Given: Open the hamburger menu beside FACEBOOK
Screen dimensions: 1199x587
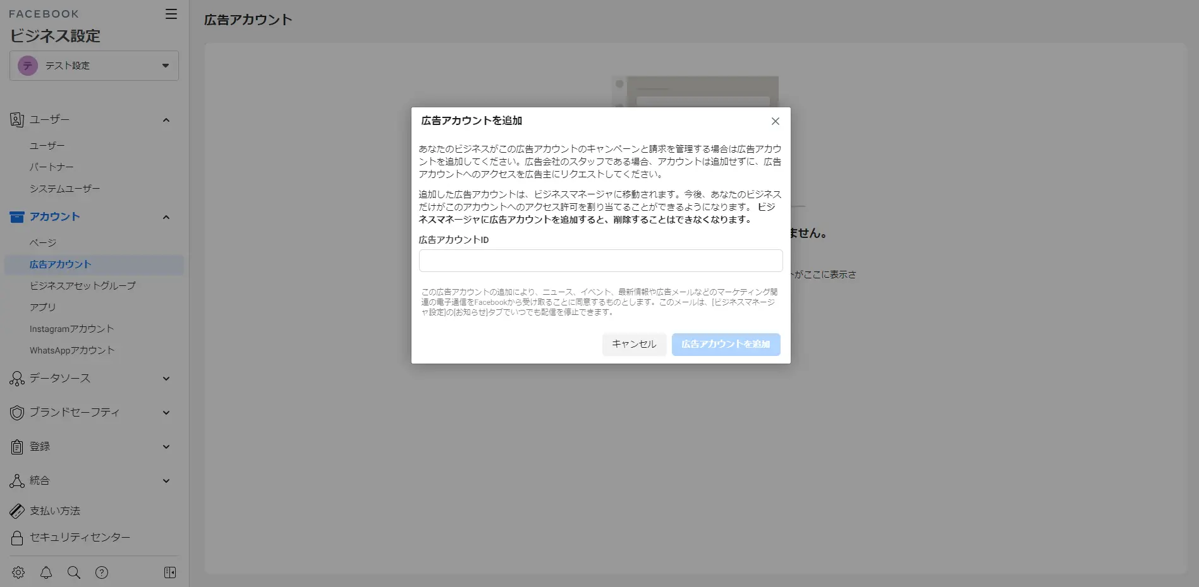Looking at the screenshot, I should point(171,14).
